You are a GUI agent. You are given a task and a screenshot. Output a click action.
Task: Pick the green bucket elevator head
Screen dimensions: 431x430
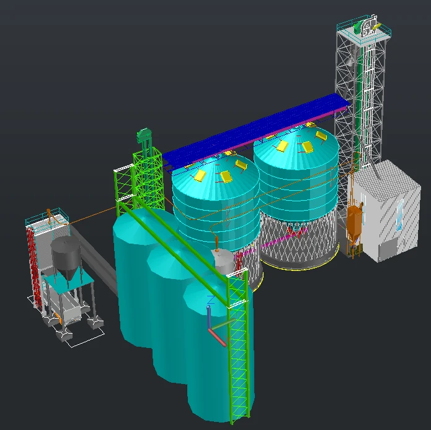point(144,136)
